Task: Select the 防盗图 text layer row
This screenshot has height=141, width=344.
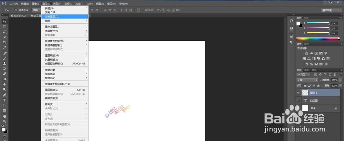Action: coord(318,101)
